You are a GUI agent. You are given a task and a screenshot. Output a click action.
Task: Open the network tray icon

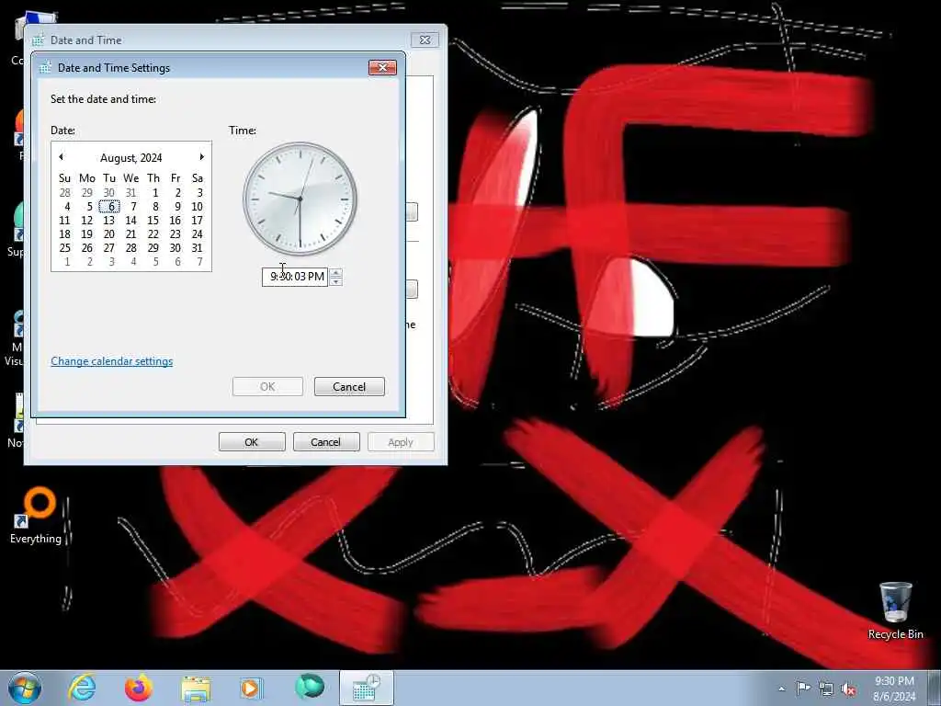826,689
